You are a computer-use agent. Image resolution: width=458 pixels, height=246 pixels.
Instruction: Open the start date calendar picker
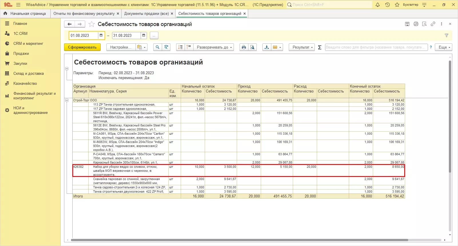[101, 35]
